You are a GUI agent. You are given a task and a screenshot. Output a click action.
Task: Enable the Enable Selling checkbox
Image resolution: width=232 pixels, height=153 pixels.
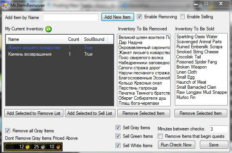(x=182, y=17)
